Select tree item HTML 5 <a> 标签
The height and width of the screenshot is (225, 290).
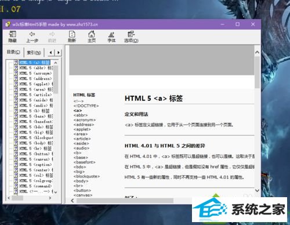coord(35,63)
